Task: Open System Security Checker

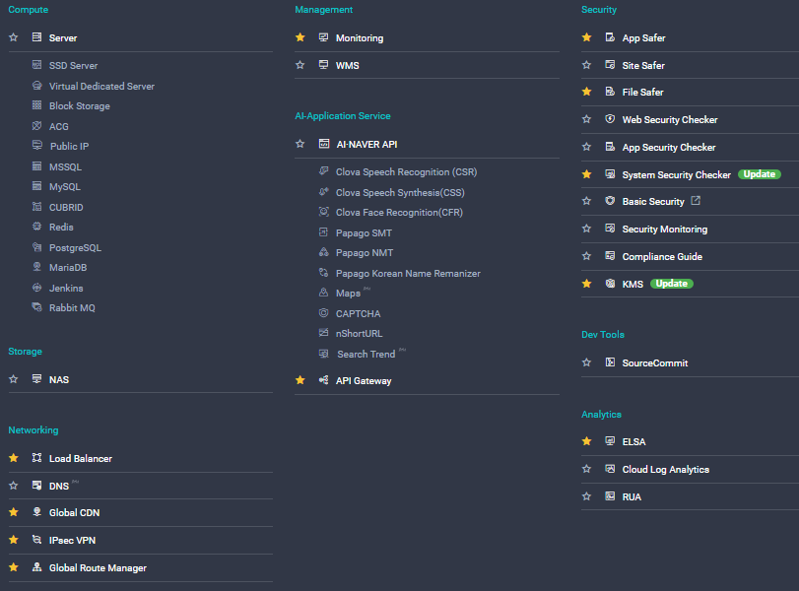Action: coord(676,174)
